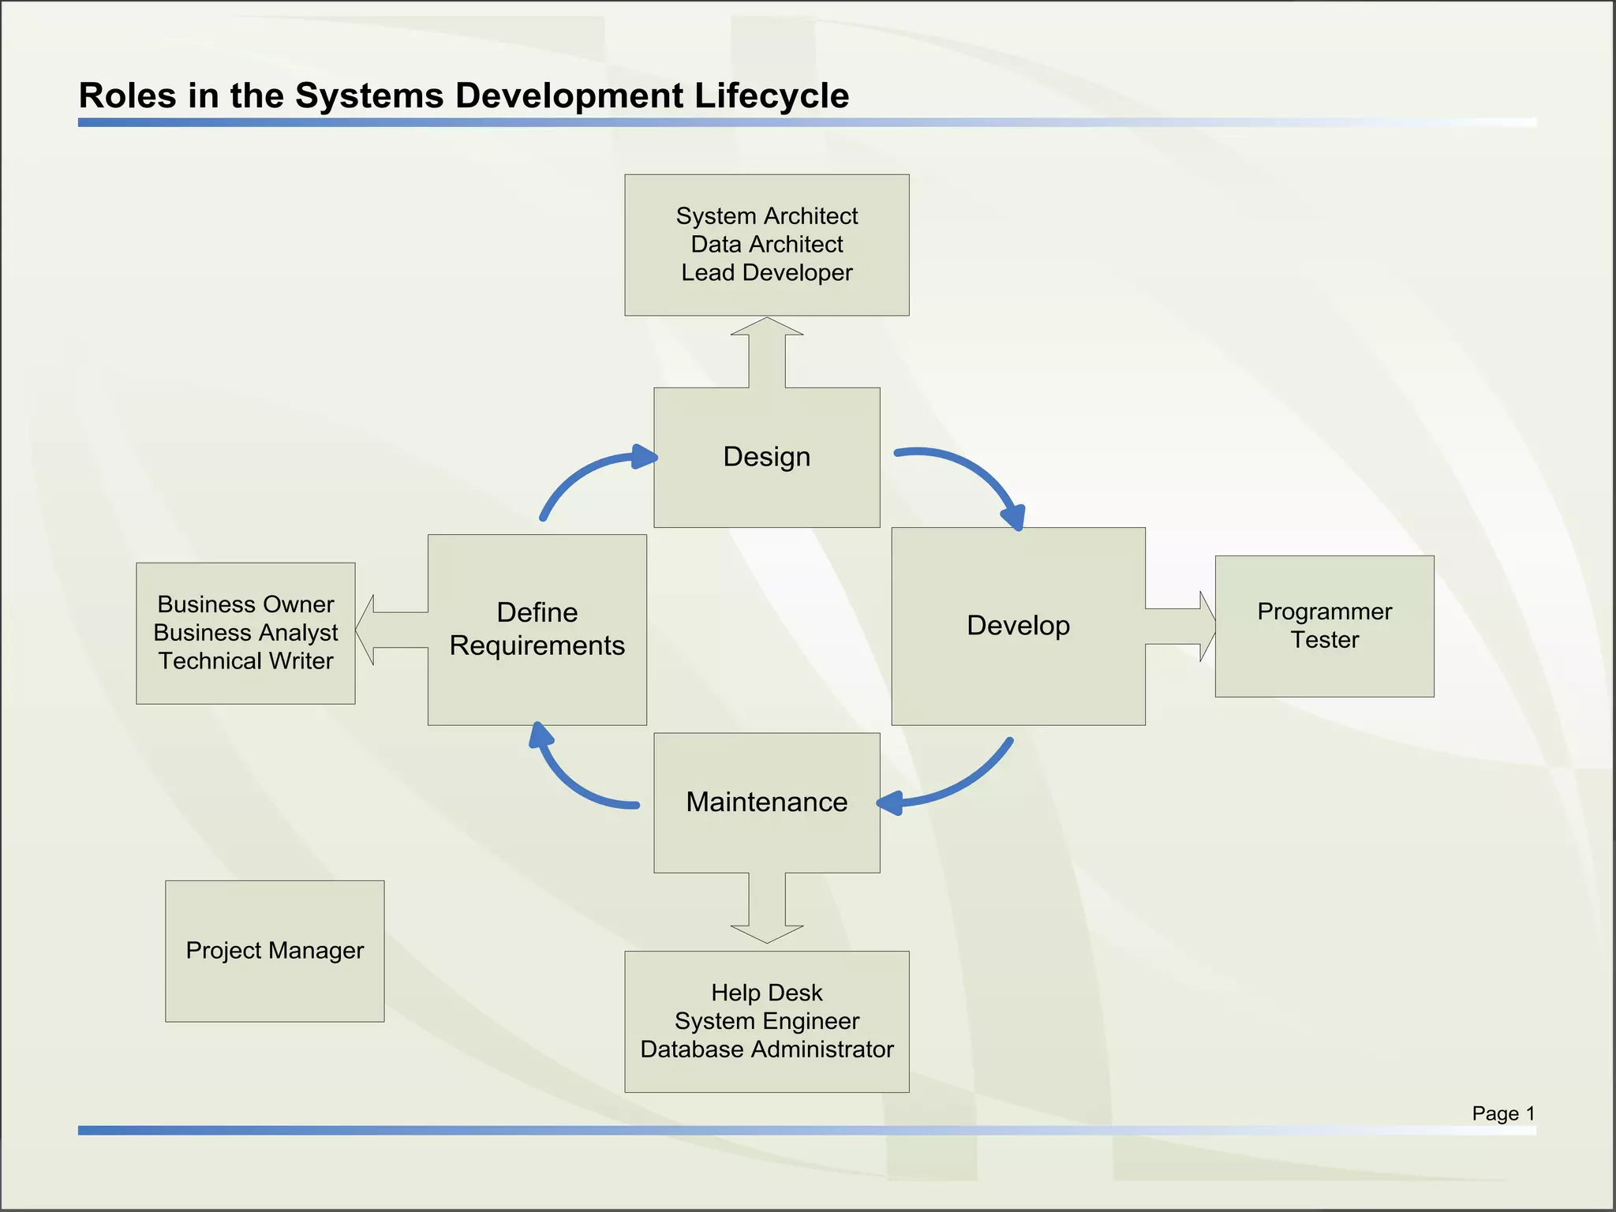The image size is (1616, 1212).
Task: Click the curved arrow pointing to Maintenance
Action: 959,786
